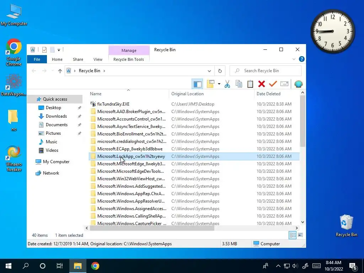This screenshot has width=364, height=273.
Task: Click the Recycle Bin breadcrumb chevron
Action: pyautogui.click(x=104, y=71)
